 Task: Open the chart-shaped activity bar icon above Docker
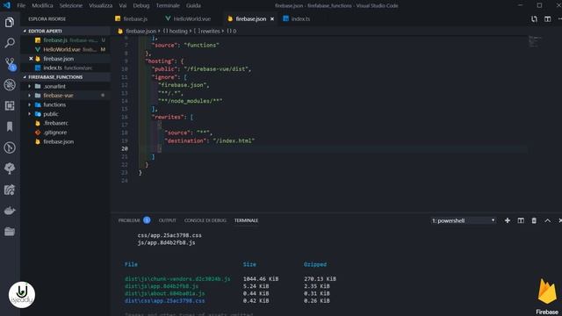10,190
